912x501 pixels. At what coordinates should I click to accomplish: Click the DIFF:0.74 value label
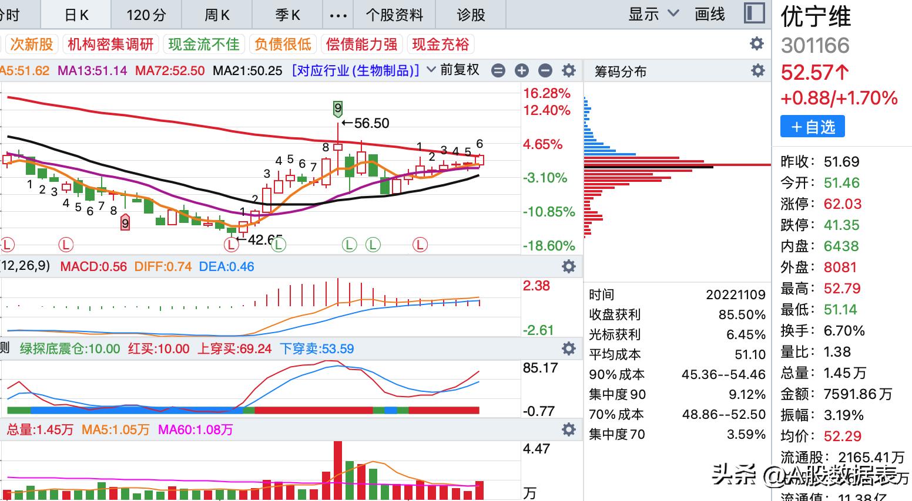tap(163, 266)
